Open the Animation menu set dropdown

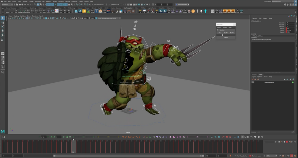click(7, 4)
